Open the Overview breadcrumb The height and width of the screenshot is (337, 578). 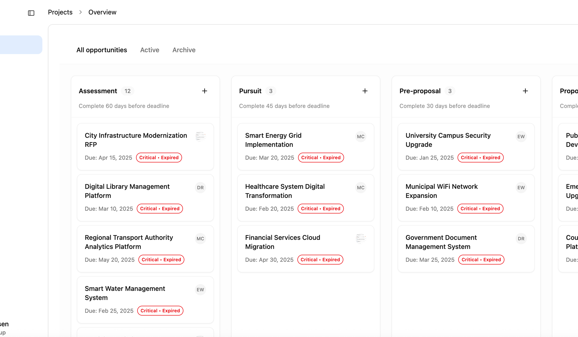coord(102,12)
